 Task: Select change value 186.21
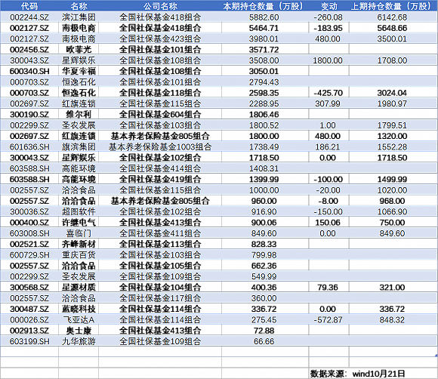point(328,147)
